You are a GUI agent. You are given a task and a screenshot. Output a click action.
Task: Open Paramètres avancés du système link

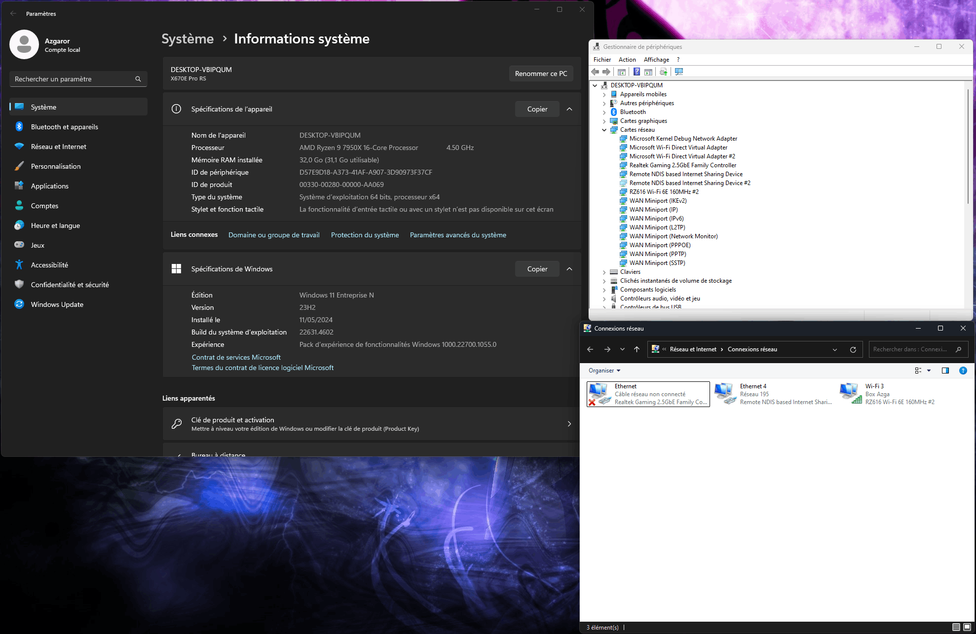(458, 235)
